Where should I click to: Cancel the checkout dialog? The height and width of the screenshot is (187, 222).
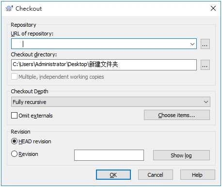[x=156, y=175]
